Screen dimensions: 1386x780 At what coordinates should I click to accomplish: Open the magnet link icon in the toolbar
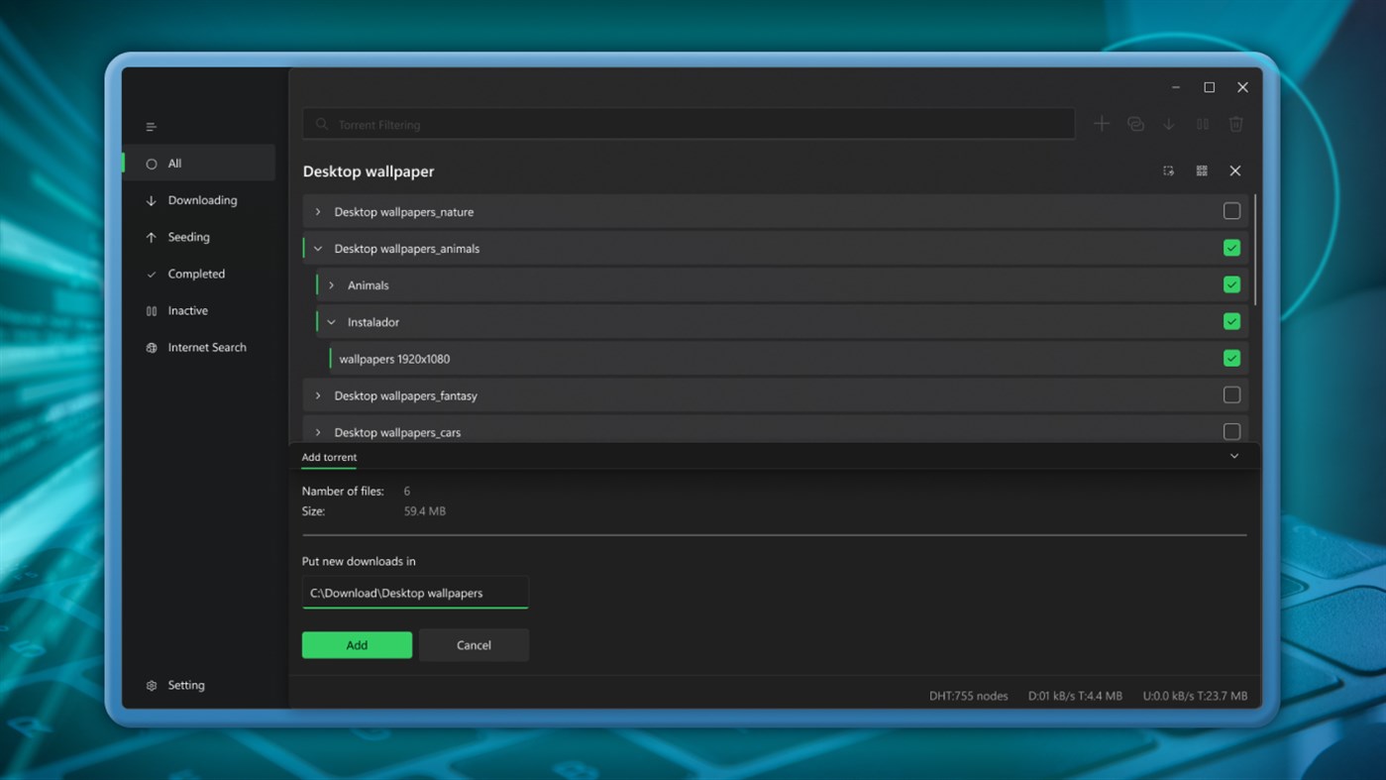click(x=1135, y=123)
